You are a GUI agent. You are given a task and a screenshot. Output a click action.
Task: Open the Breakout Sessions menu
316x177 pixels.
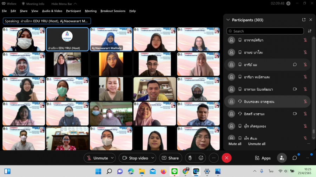[x=113, y=11]
